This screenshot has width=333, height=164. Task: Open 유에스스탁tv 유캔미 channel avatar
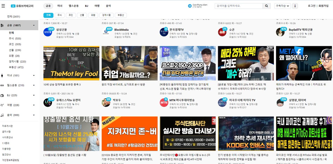48,103
